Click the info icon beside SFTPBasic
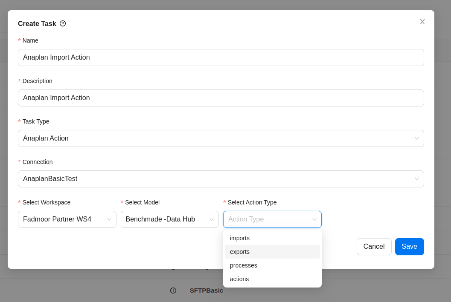451x302 pixels. [x=173, y=290]
